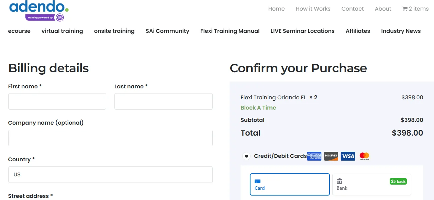The width and height of the screenshot is (434, 200).
Task: Click the Street address label
Action: pos(31,196)
